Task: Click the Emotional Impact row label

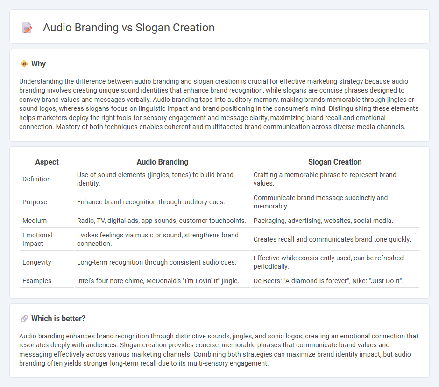Action: (x=37, y=239)
